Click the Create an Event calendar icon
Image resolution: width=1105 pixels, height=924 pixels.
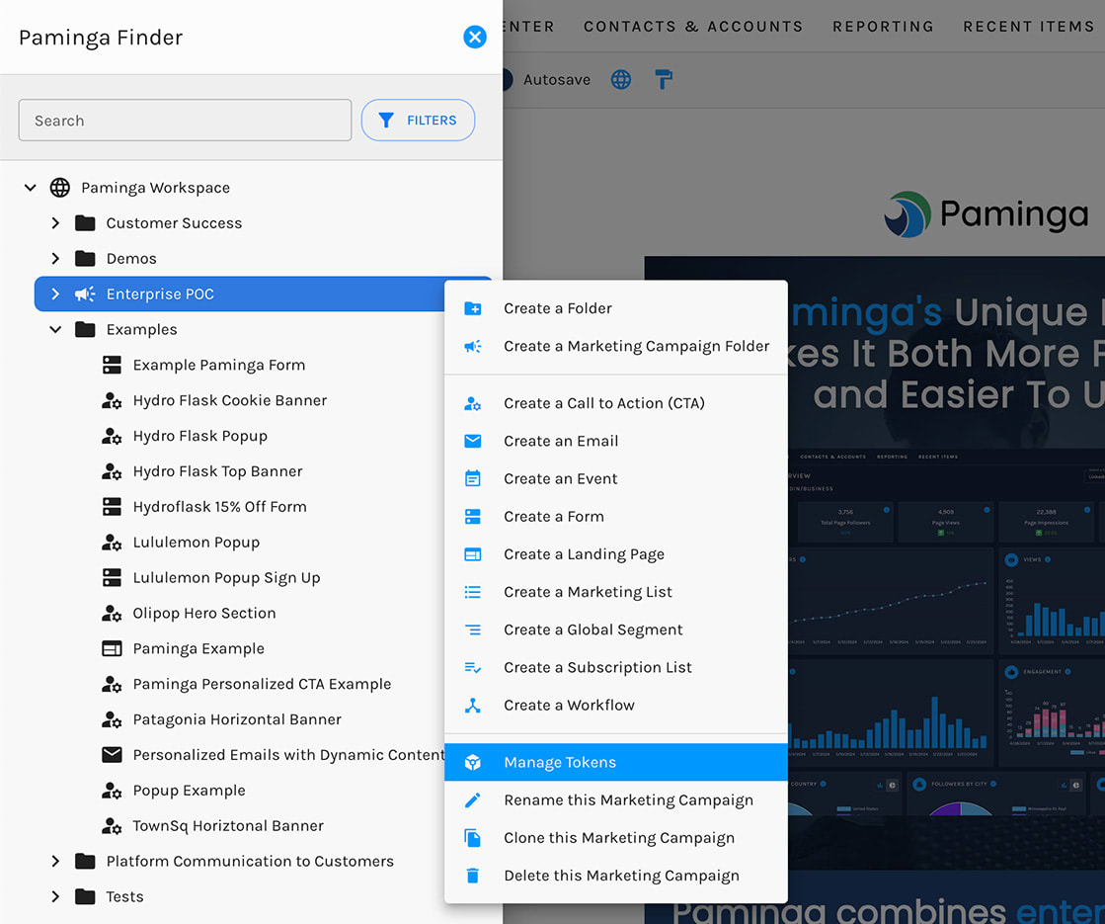click(x=473, y=478)
